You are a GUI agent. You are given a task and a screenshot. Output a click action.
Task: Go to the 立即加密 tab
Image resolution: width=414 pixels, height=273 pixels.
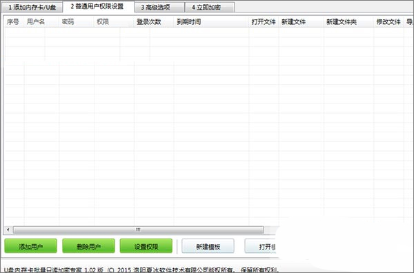pos(209,7)
